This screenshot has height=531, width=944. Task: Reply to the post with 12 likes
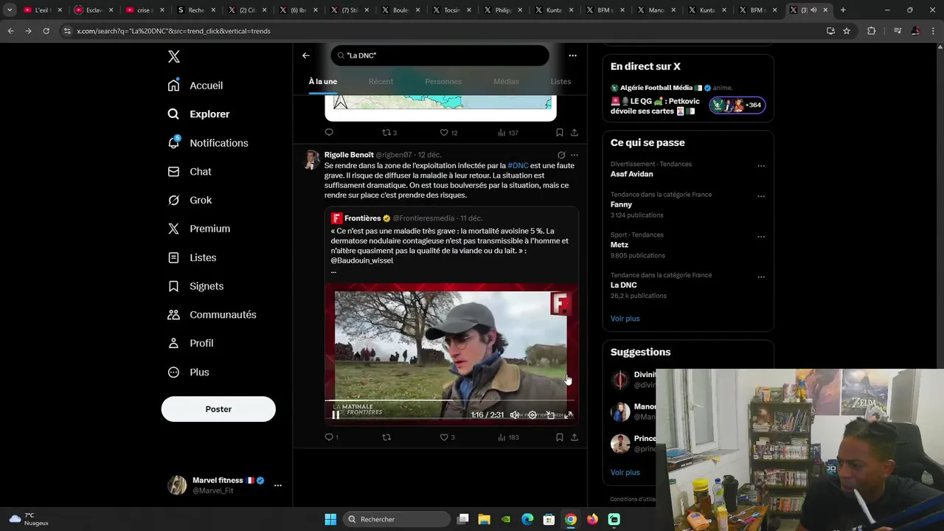329,133
